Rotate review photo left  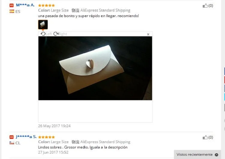46,34
